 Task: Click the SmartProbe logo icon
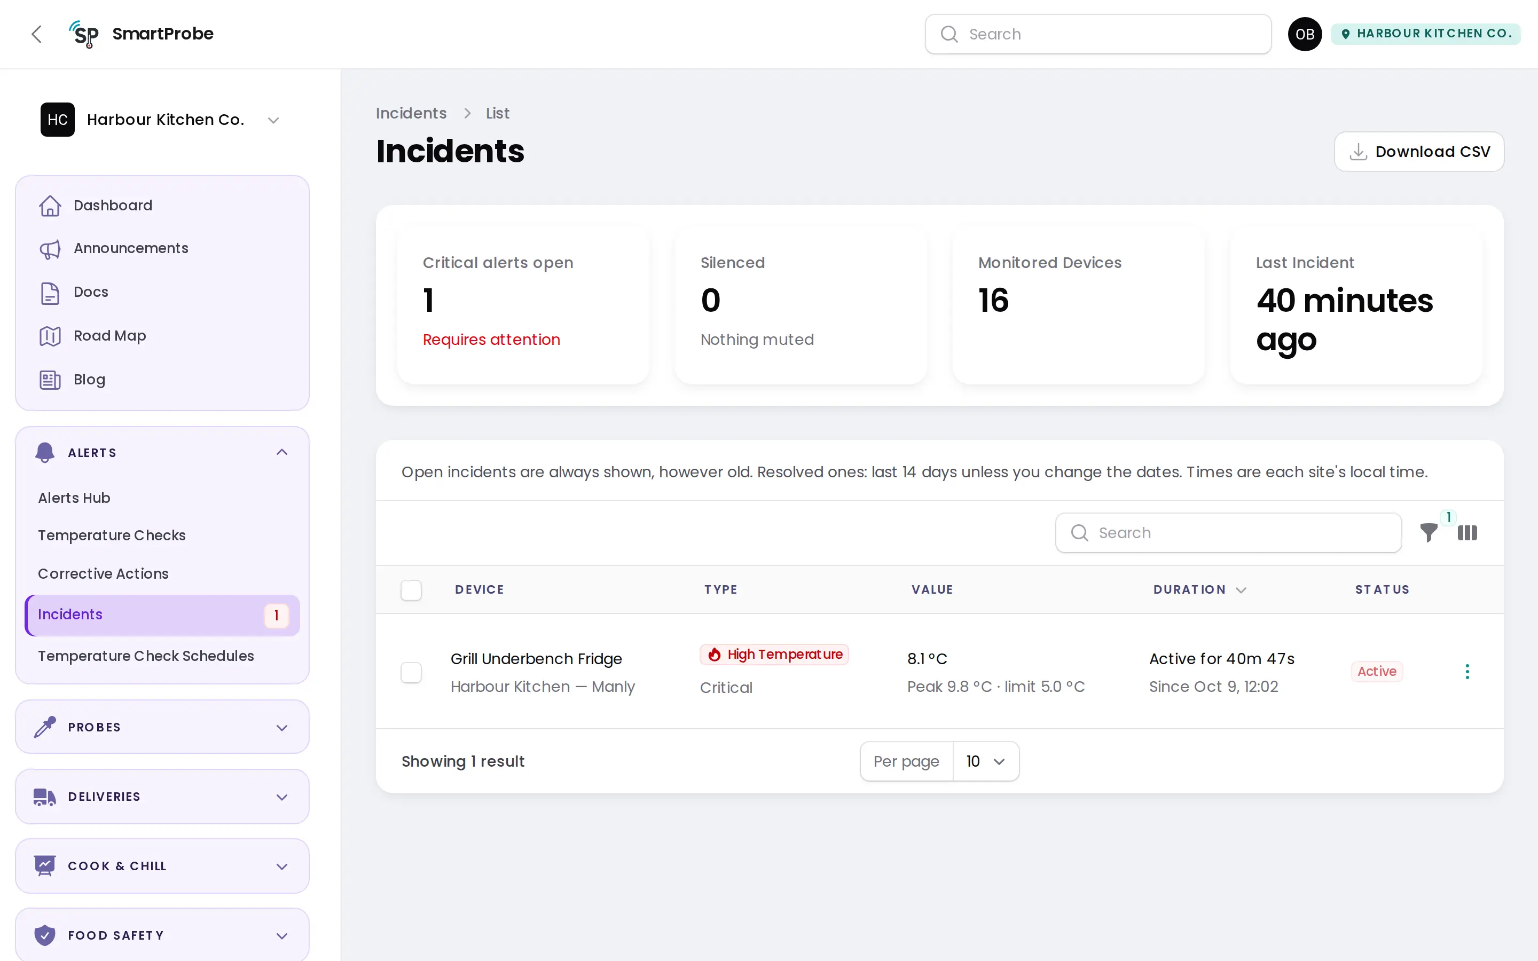pyautogui.click(x=84, y=34)
